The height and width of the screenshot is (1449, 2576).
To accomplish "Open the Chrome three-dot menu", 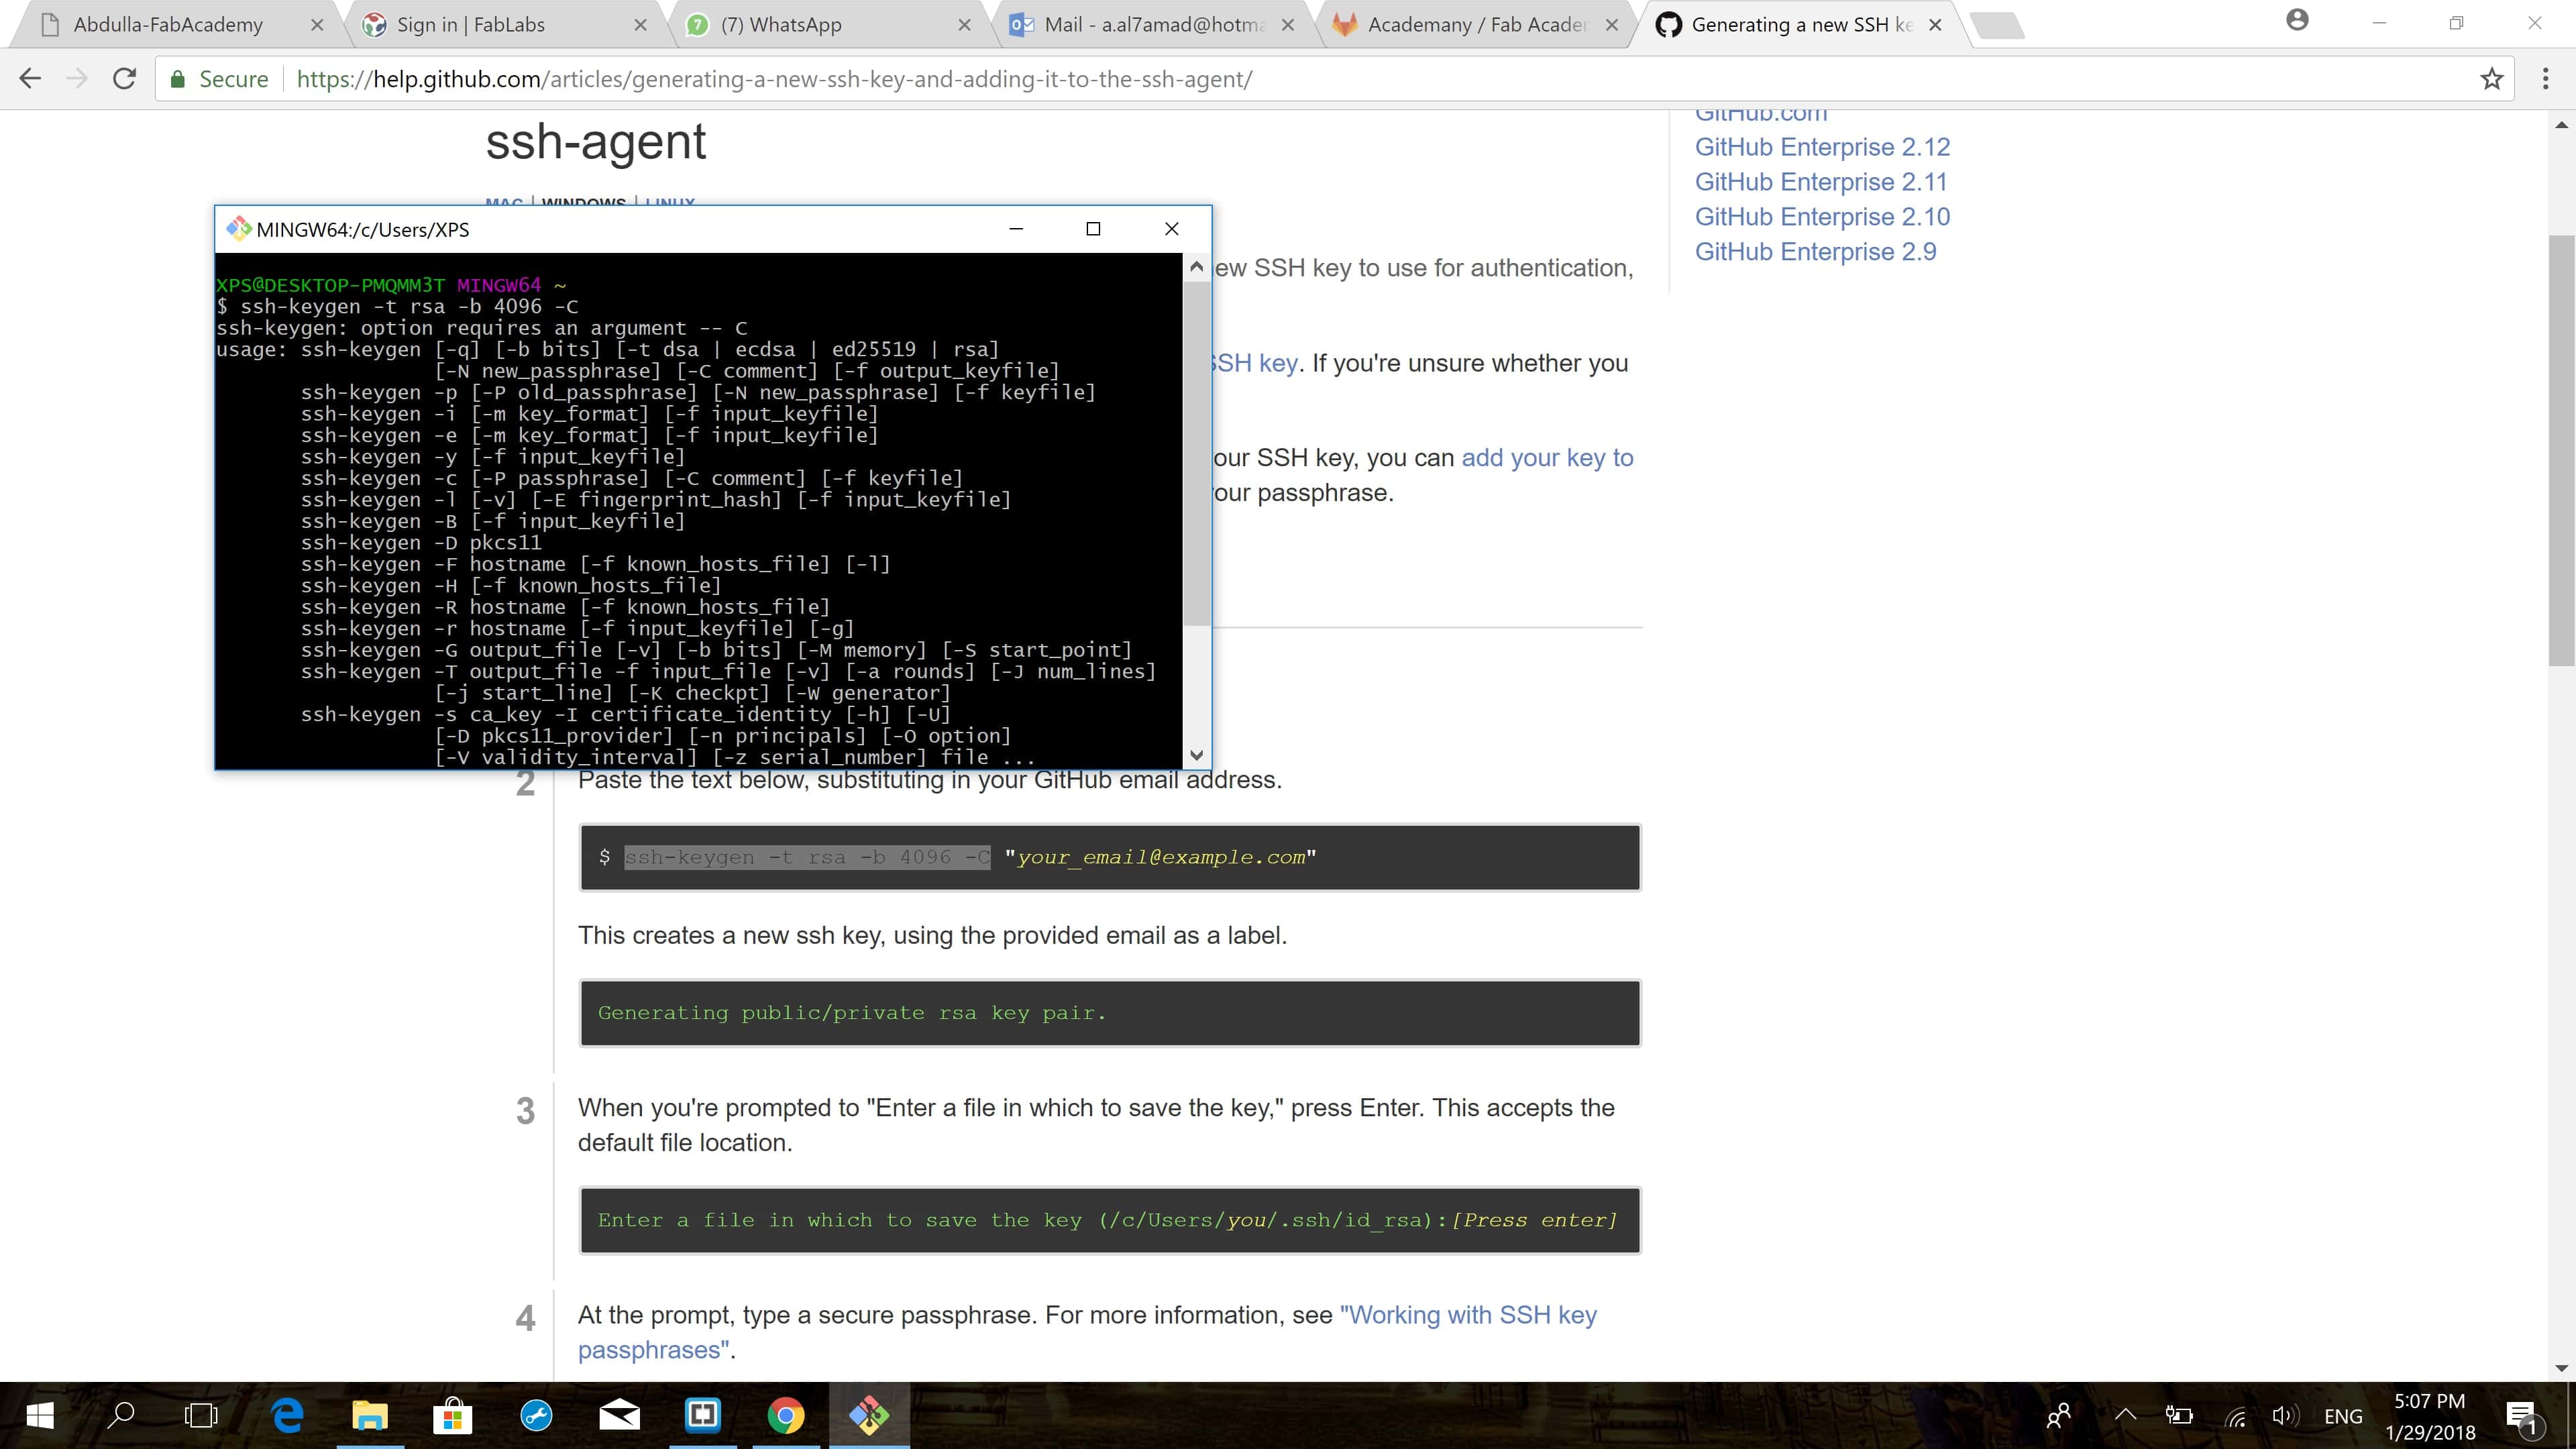I will click(x=2545, y=79).
